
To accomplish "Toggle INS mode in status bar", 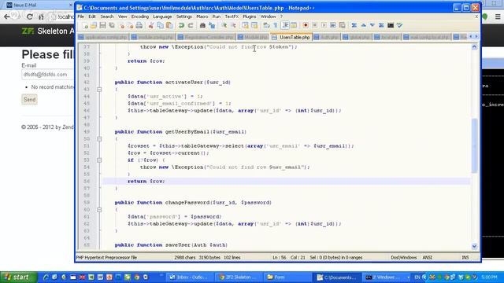I will click(x=465, y=257).
